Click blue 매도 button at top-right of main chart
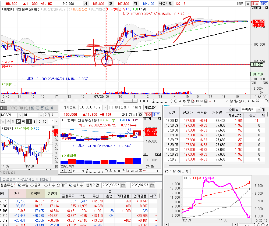Viewport: 269px width, 226px height. 264,3
